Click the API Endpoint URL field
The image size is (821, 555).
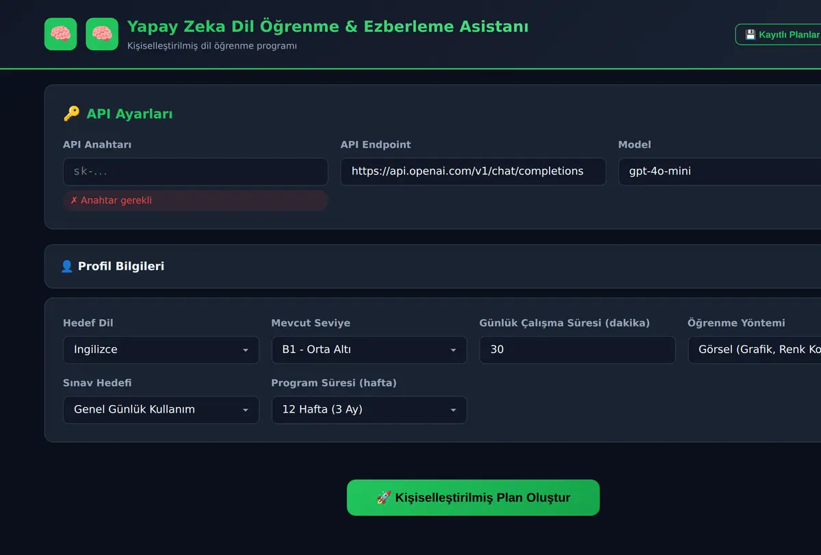473,172
